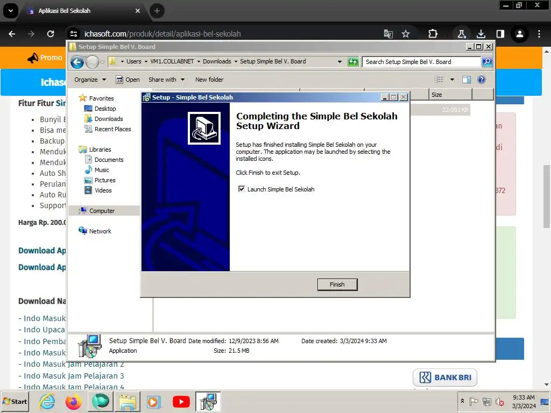Click volume muted tray icon

tap(499, 401)
